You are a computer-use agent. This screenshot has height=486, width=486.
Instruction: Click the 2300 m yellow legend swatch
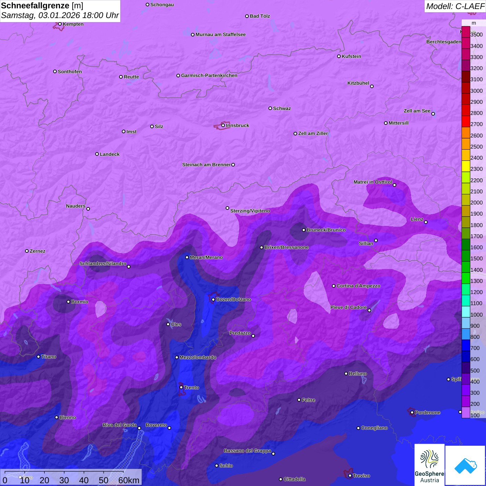[466, 166]
